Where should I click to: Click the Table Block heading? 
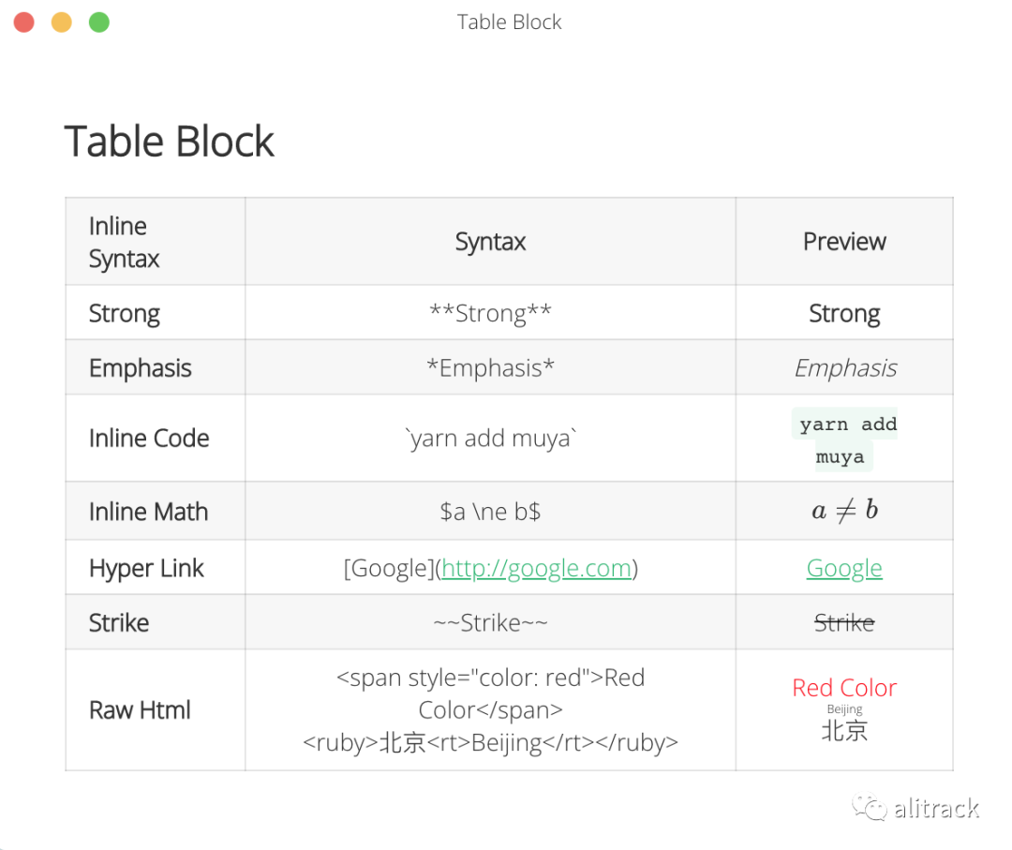pyautogui.click(x=170, y=142)
